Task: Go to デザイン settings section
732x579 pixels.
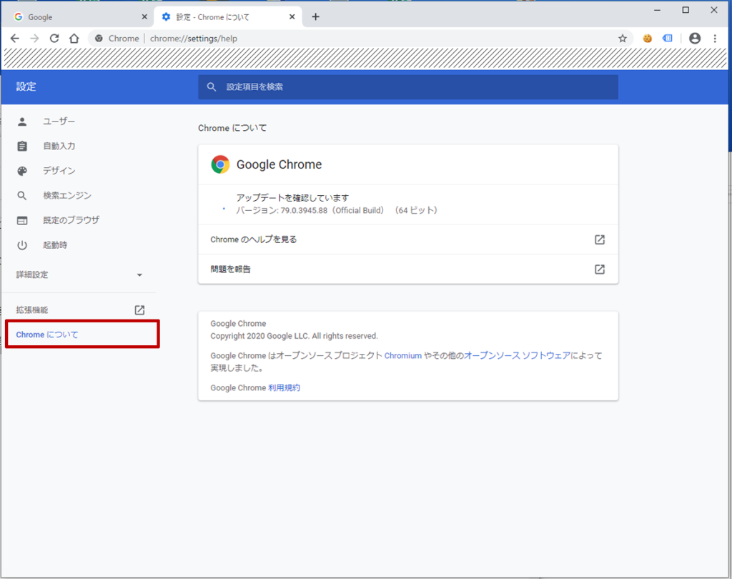Action: point(59,171)
